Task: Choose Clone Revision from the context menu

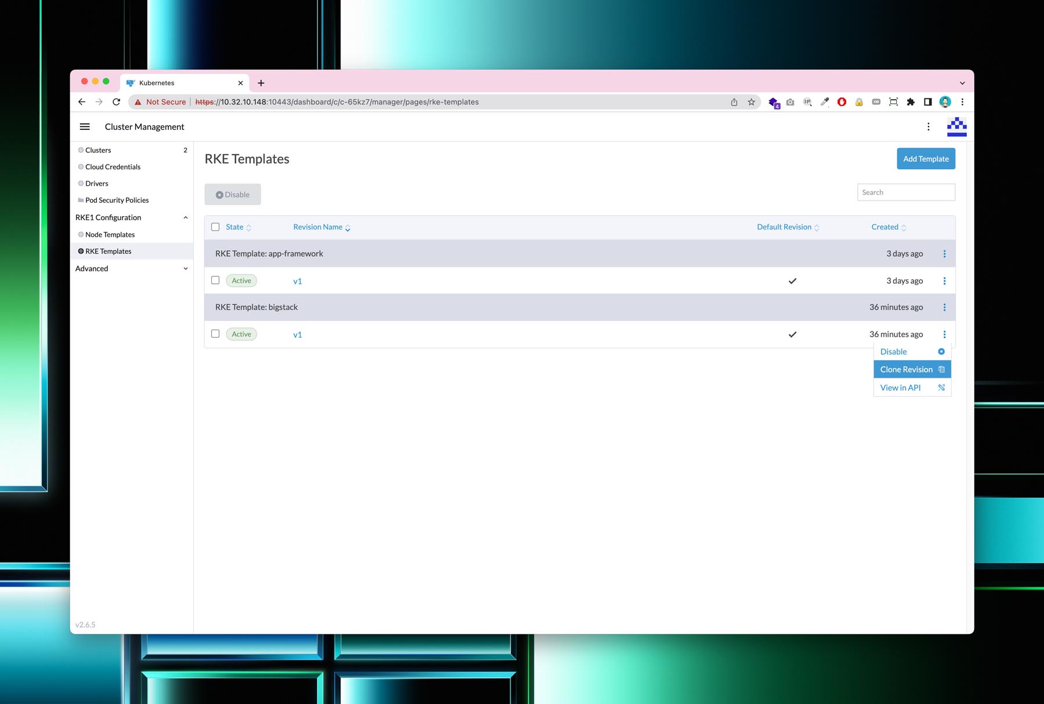Action: click(912, 370)
